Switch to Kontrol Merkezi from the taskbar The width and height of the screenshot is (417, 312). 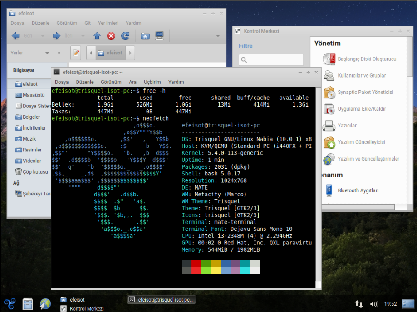[x=86, y=308]
